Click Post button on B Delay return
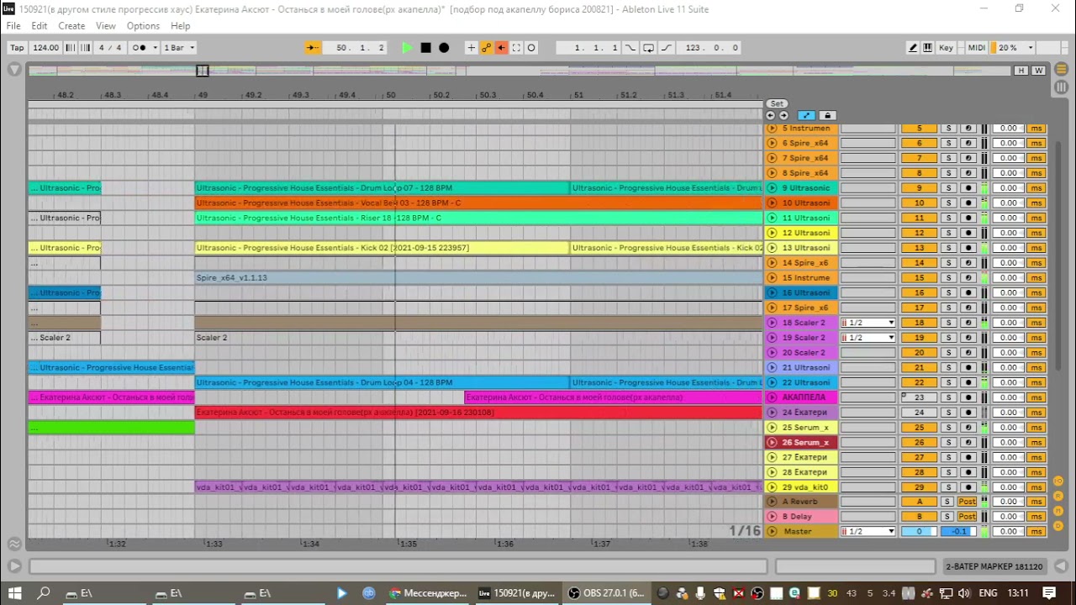Viewport: 1076px width, 605px height. [967, 517]
